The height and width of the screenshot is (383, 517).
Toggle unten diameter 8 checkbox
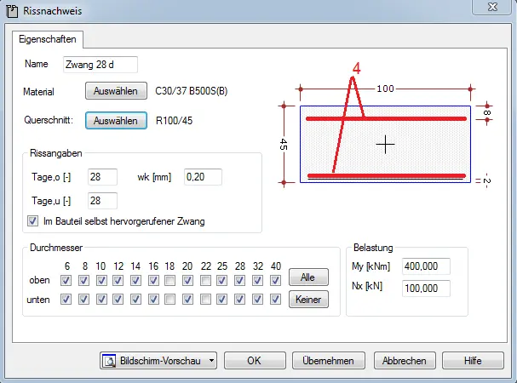tap(83, 300)
